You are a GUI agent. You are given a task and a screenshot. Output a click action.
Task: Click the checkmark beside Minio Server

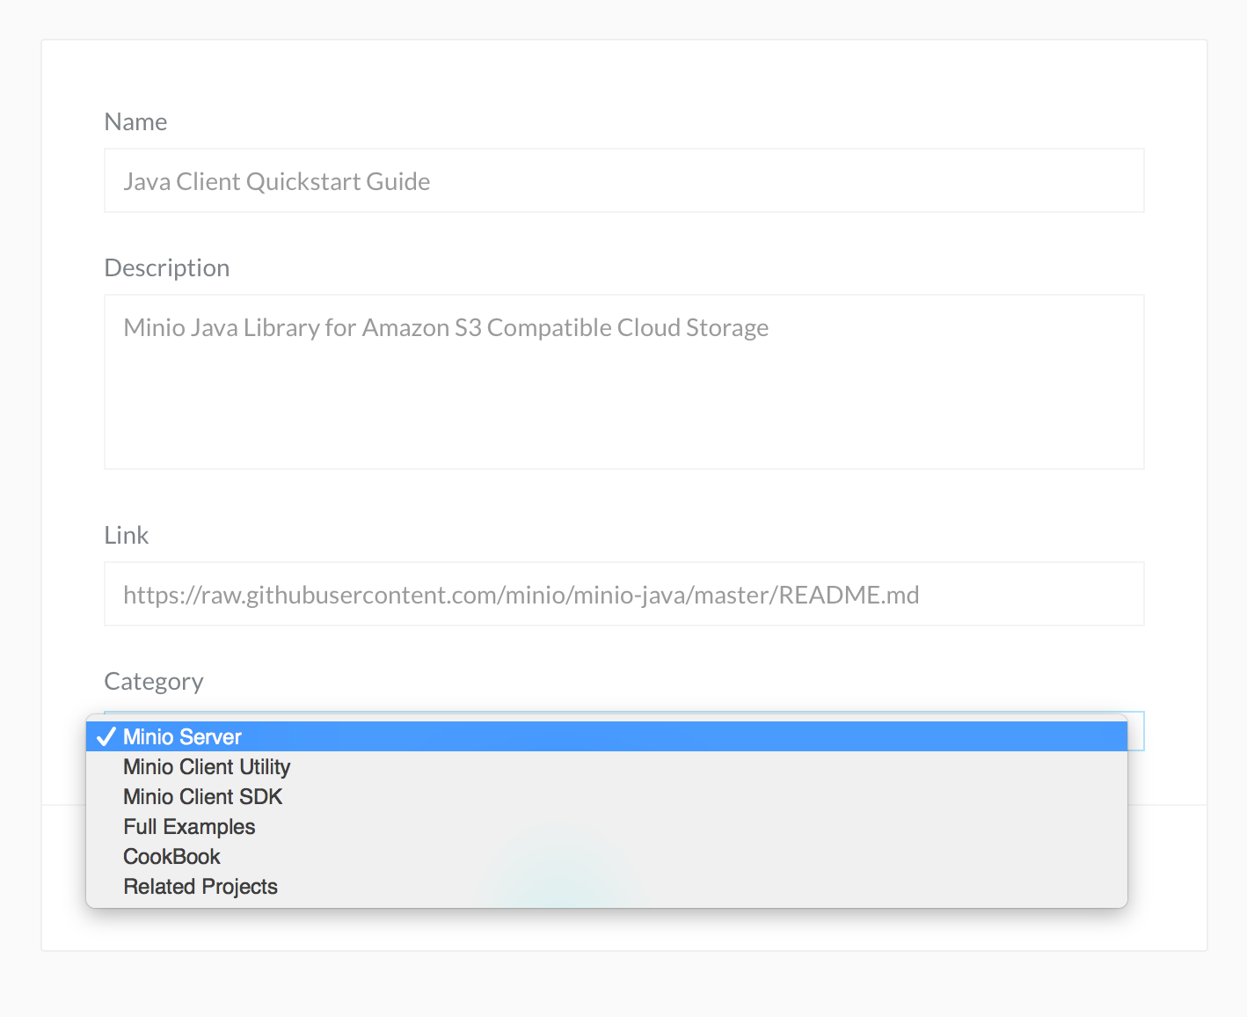[x=106, y=737]
